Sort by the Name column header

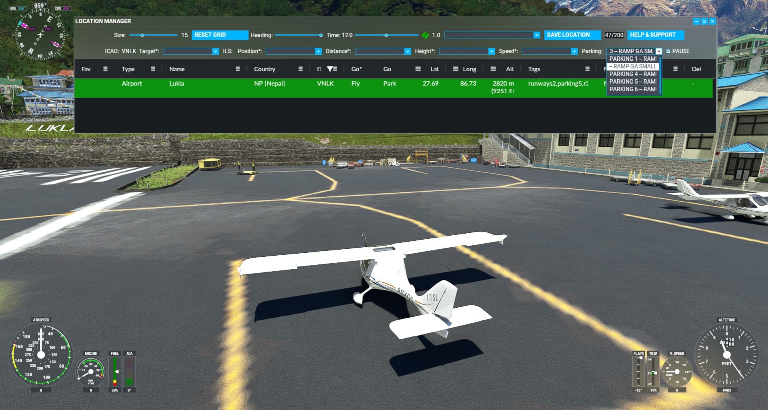point(177,69)
